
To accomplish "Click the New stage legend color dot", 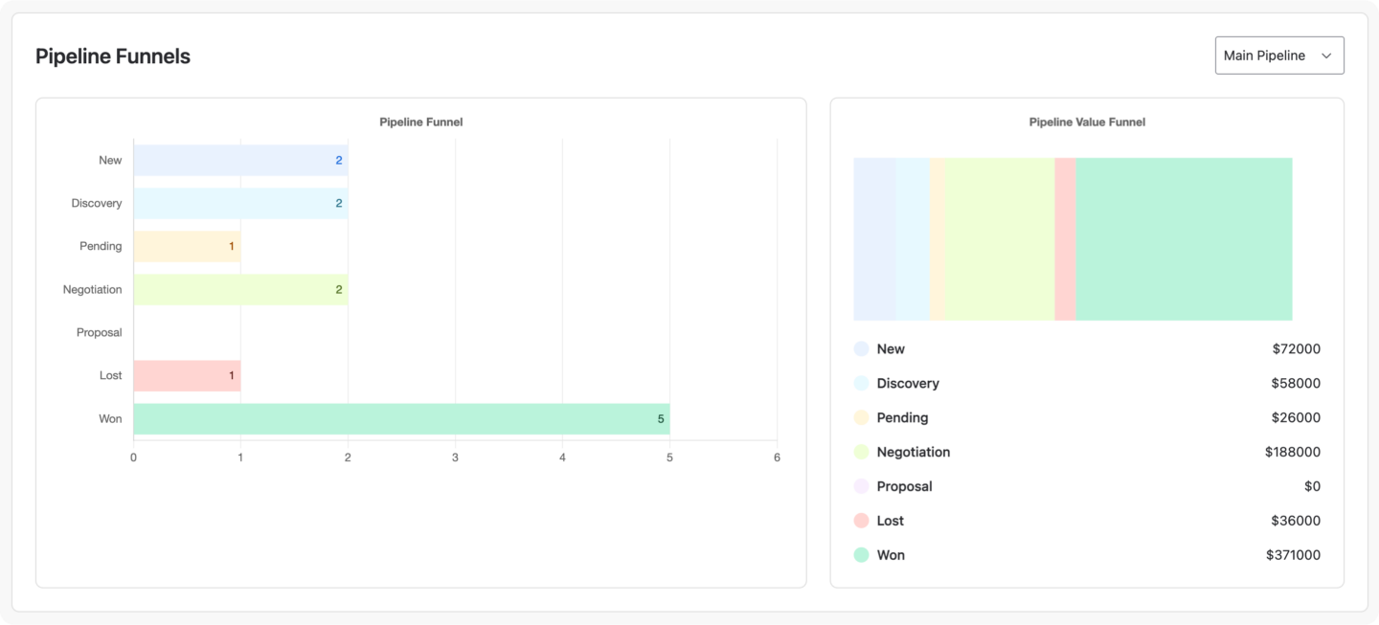I will [x=859, y=348].
